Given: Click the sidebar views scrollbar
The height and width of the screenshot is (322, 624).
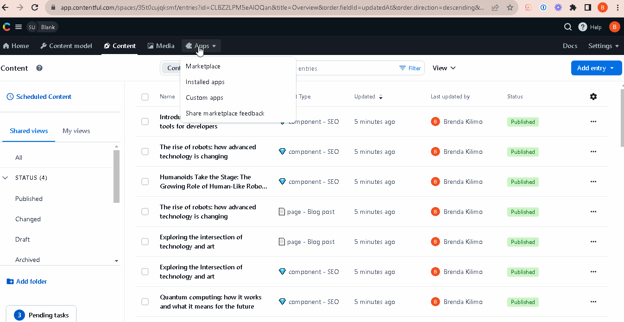Looking at the screenshot, I should point(116,176).
